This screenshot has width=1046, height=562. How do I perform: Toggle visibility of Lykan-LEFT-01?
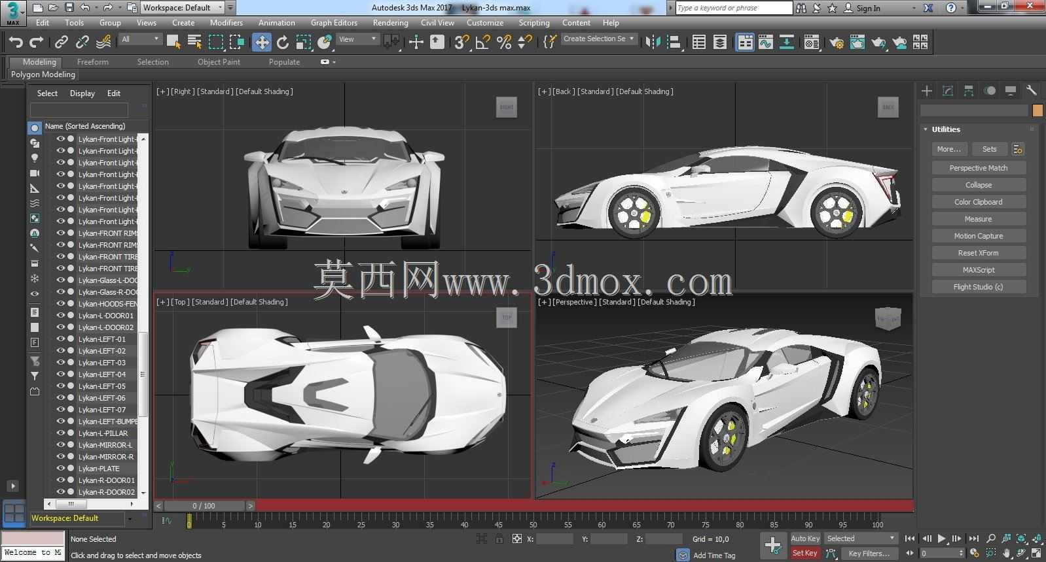tap(60, 339)
